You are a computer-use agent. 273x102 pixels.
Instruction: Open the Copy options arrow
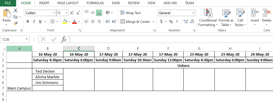(x=20, y=17)
